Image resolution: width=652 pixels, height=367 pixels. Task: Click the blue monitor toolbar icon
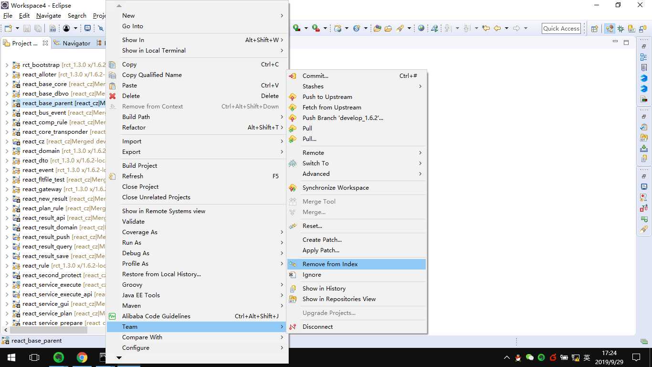point(87,28)
